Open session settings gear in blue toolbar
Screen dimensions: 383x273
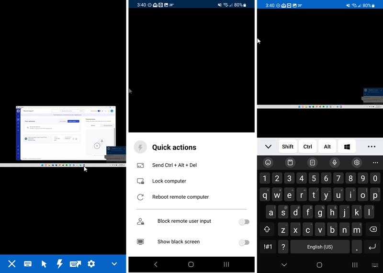tap(91, 264)
